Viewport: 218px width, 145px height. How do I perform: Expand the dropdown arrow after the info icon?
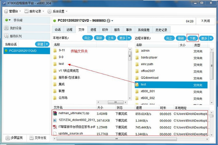point(112,21)
